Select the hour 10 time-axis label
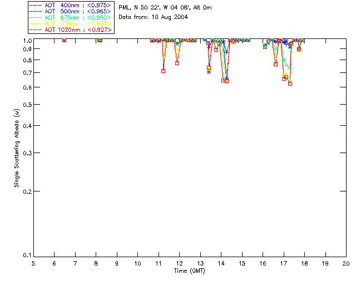 (137, 263)
